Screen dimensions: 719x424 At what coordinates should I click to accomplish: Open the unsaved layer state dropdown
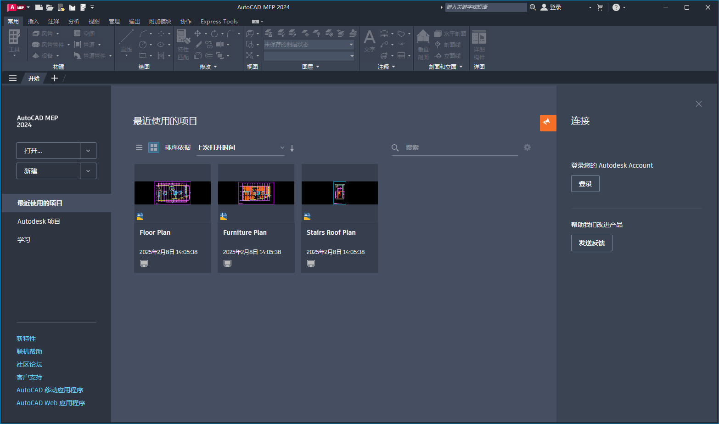350,44
